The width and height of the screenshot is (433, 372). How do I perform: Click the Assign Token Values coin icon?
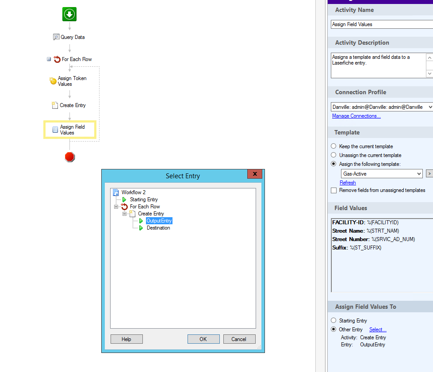coord(53,81)
